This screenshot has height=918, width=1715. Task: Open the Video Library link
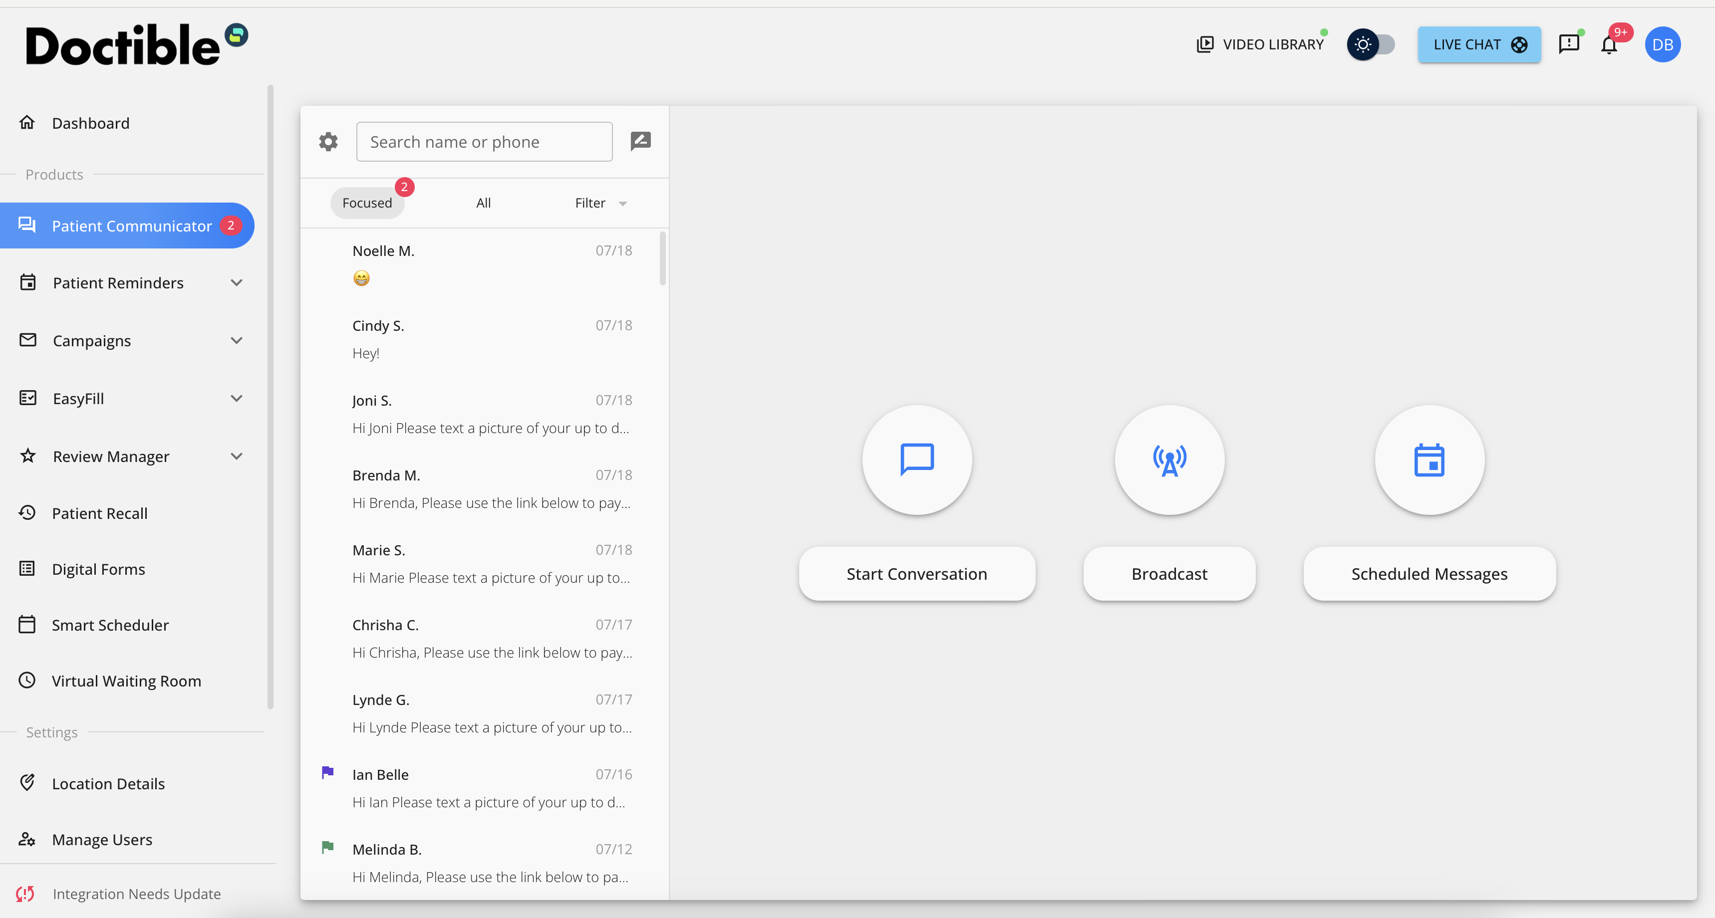coord(1260,44)
